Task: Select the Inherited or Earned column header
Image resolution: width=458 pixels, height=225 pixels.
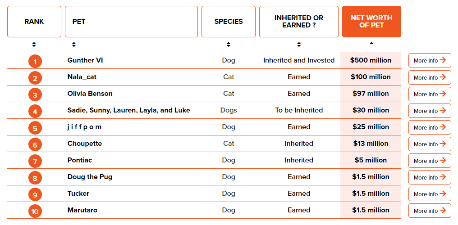Action: pyautogui.click(x=299, y=22)
